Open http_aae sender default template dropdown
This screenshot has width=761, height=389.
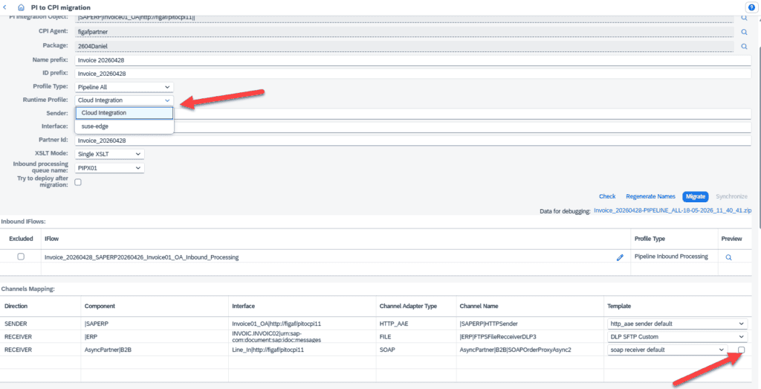(678, 324)
